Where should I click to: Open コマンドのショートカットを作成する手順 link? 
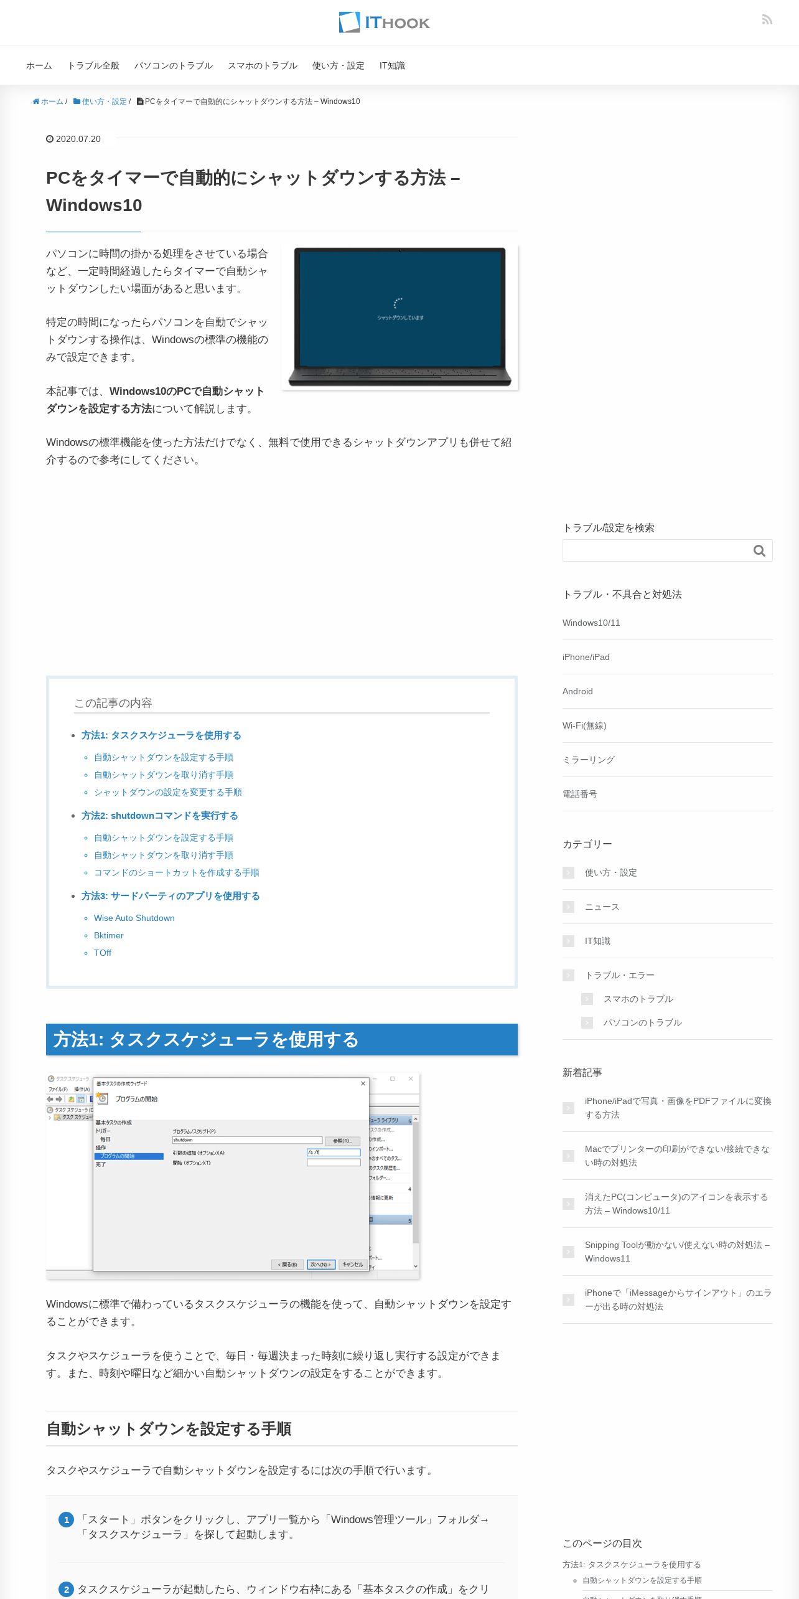point(177,872)
